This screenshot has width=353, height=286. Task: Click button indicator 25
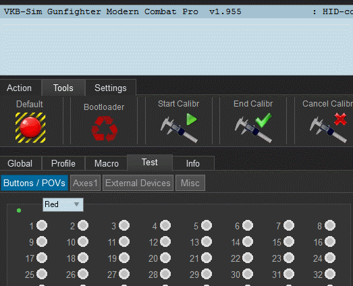pyautogui.click(x=42, y=274)
